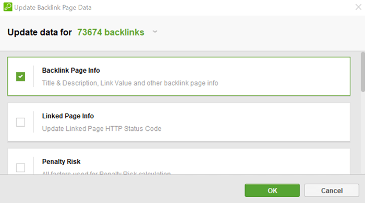Close the Update Backlink Page Data dialog
The width and height of the screenshot is (365, 203).
click(358, 7)
